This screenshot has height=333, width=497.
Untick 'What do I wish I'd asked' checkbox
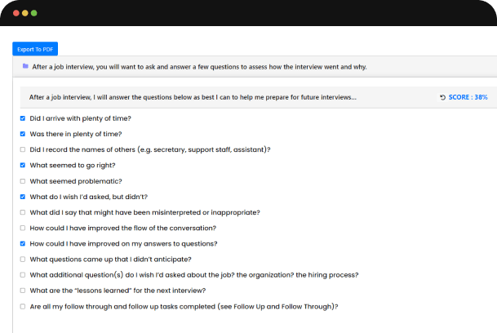[23, 197]
